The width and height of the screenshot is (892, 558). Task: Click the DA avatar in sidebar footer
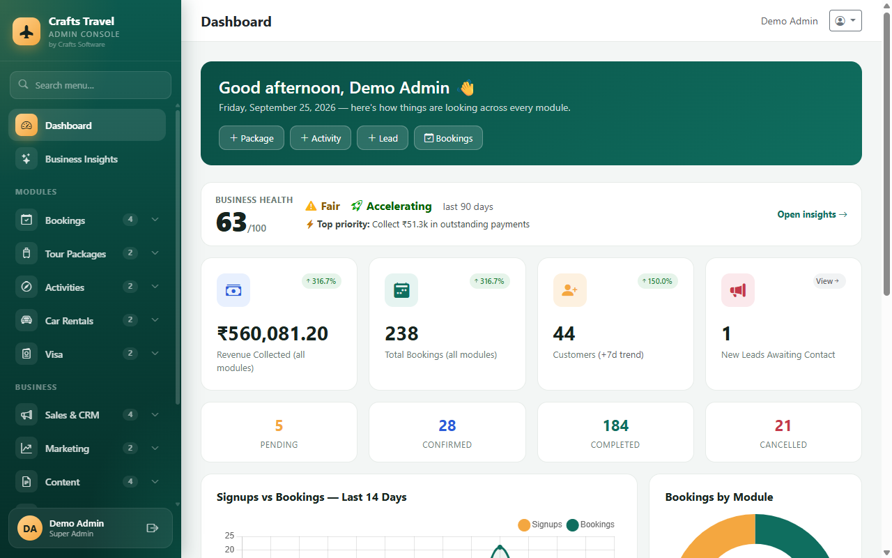30,528
